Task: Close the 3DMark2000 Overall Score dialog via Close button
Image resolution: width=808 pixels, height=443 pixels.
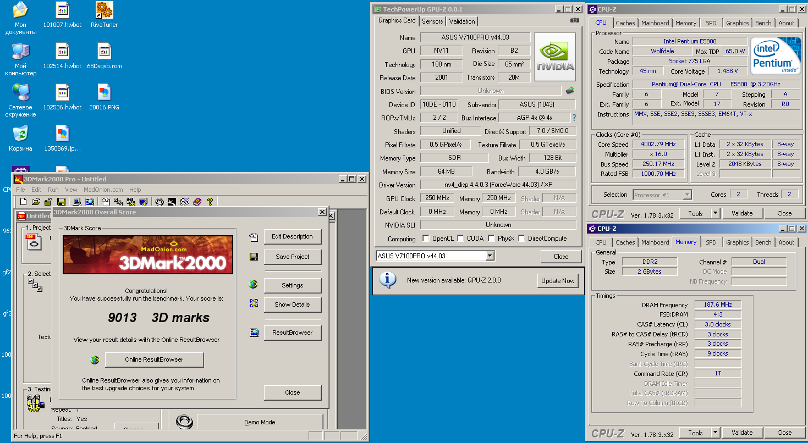Action: (293, 392)
